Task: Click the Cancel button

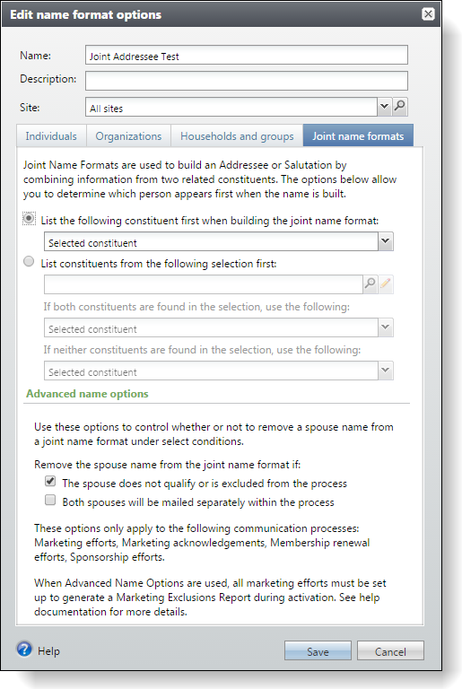Action: pos(390,651)
